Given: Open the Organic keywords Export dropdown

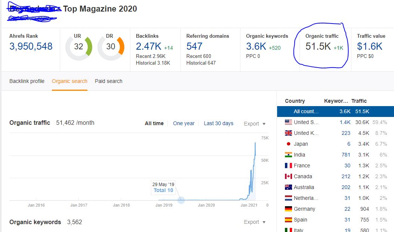Looking at the screenshot, I should tap(255, 222).
